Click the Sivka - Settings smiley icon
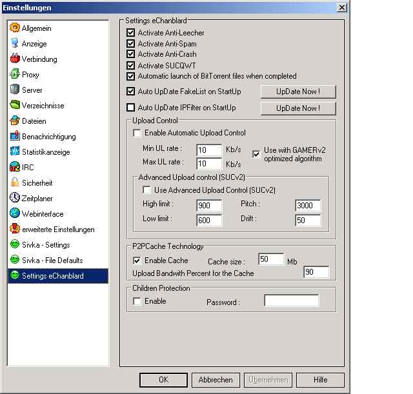 point(15,244)
